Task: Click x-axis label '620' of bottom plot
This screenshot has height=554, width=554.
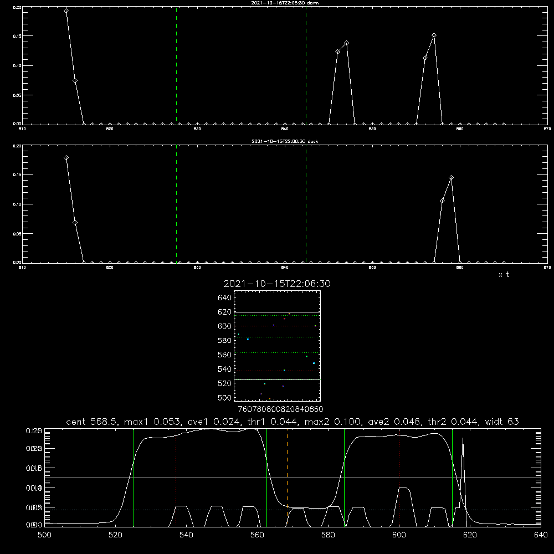Action: click(x=470, y=535)
